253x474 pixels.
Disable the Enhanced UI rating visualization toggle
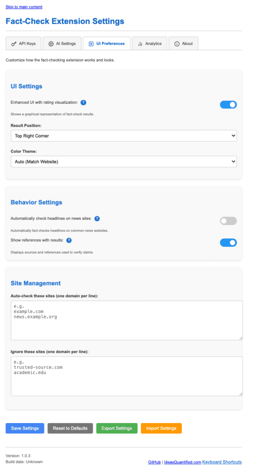[228, 105]
